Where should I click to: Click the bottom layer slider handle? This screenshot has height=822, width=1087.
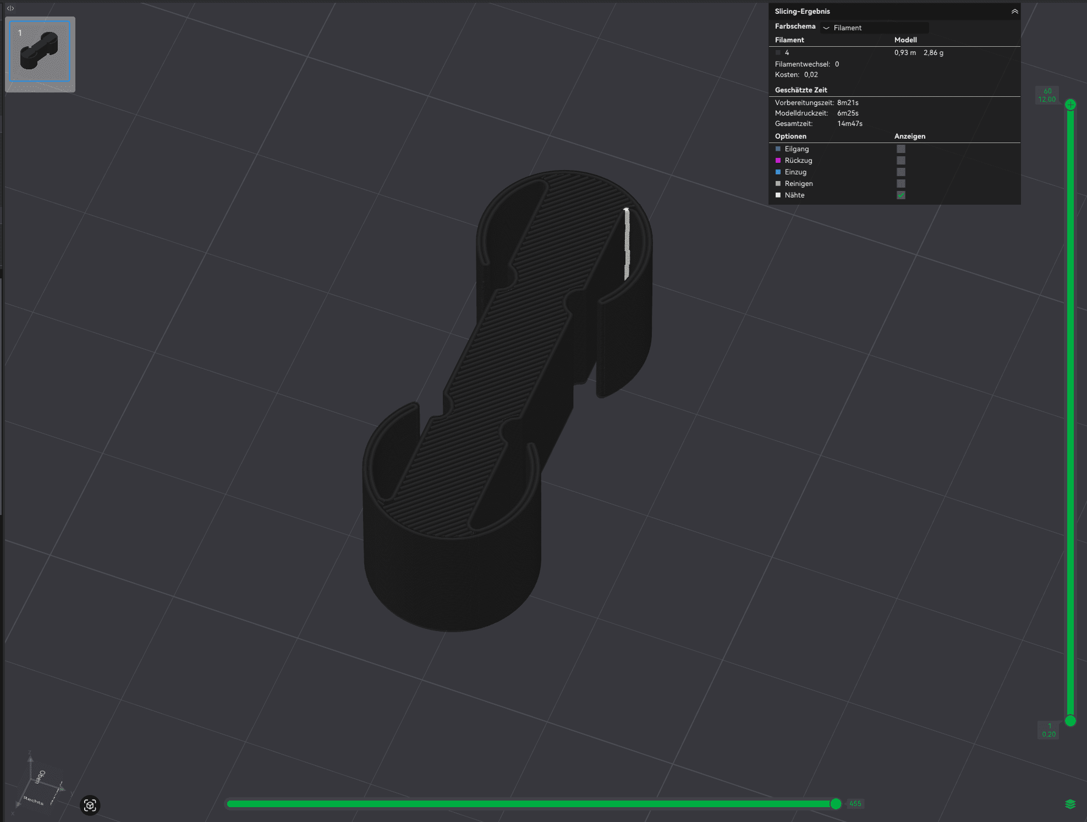click(x=1070, y=721)
